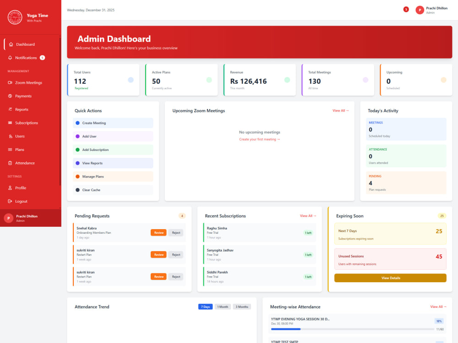Review Snehal Kabra's pending request

click(158, 233)
